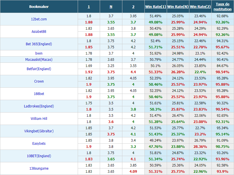Select the Macauslot(Macao) link
This screenshot has height=175, width=234.
pyautogui.click(x=39, y=60)
